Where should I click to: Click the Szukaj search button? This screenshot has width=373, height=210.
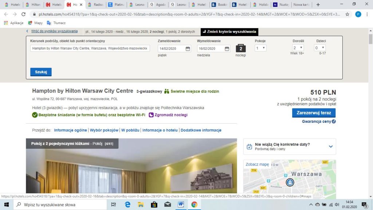click(41, 72)
